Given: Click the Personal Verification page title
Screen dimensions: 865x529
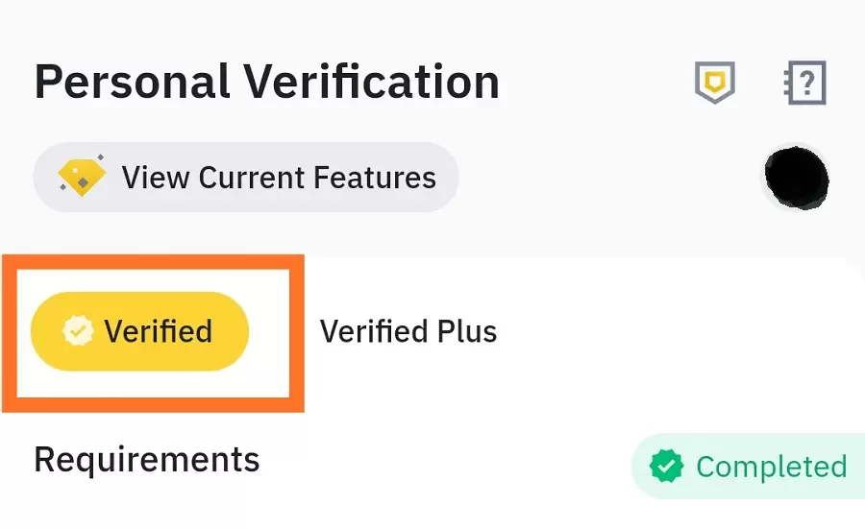Looking at the screenshot, I should [267, 83].
